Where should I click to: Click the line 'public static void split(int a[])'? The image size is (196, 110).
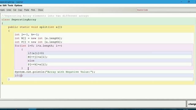(35, 27)
